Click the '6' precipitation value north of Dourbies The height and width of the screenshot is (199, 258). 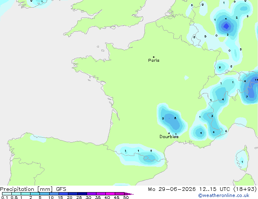click(x=175, y=118)
